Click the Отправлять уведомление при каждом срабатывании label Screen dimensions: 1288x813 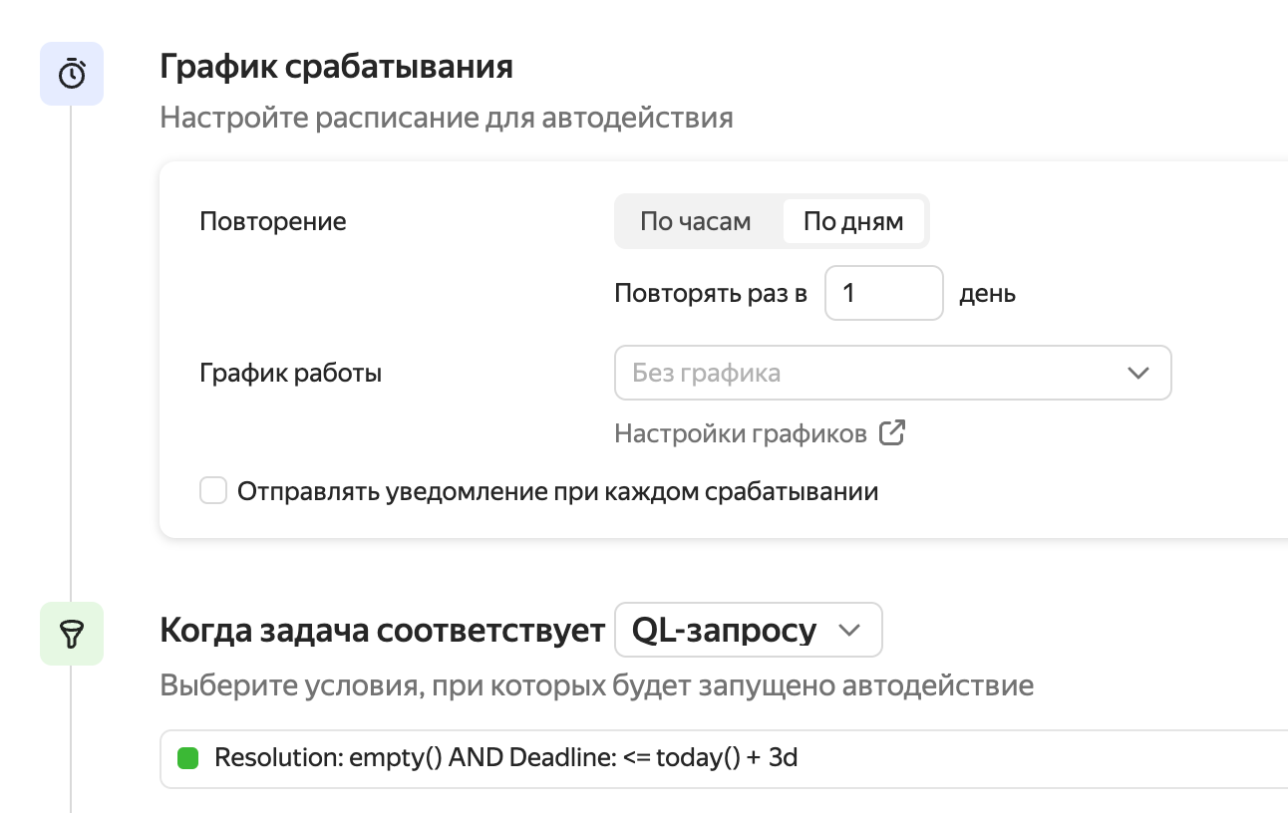click(557, 491)
